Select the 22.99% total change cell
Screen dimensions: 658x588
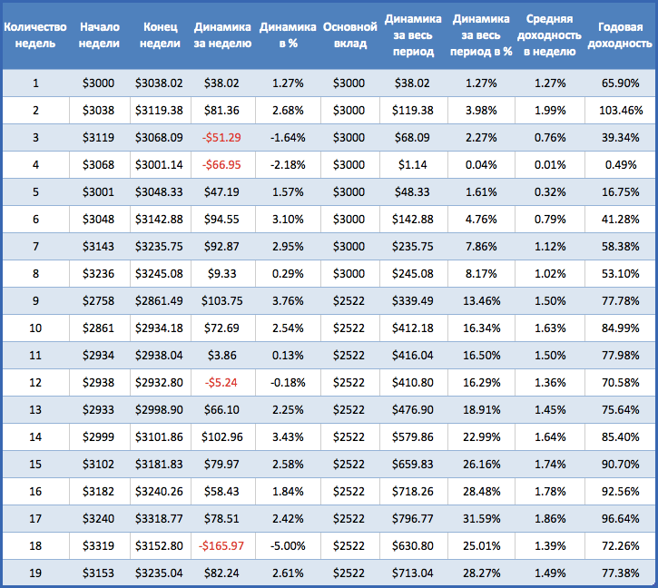481,437
